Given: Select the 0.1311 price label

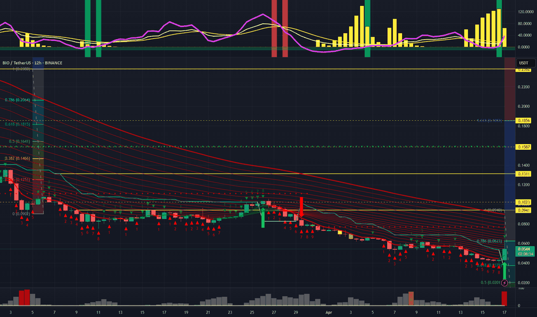Looking at the screenshot, I should [x=524, y=174].
